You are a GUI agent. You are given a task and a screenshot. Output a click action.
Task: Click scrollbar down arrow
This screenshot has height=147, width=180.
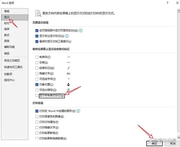179,137
